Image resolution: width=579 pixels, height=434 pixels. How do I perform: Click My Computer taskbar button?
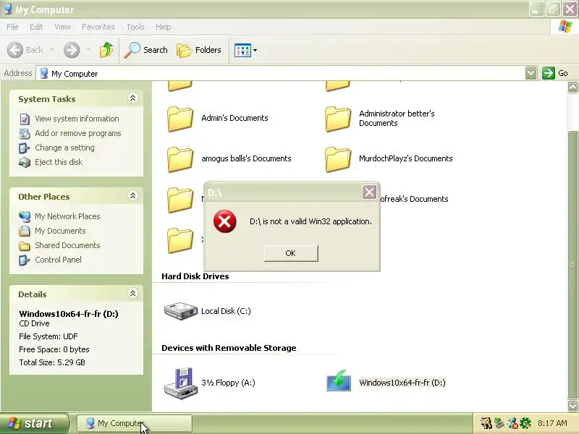(x=135, y=423)
